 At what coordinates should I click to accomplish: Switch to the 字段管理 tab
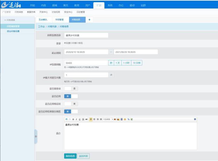[x=59, y=20]
